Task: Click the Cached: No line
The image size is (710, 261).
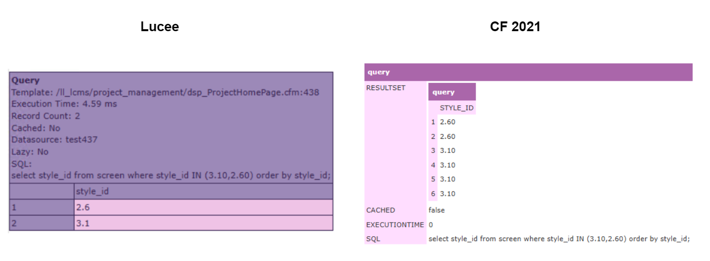Action: coord(36,128)
